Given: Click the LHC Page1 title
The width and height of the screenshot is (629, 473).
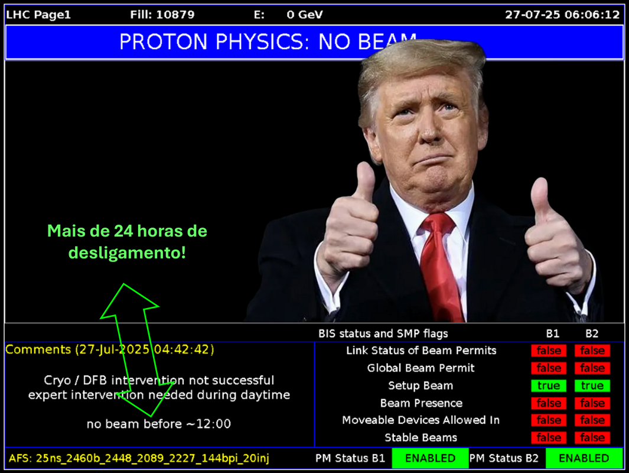Looking at the screenshot, I should 38,15.
